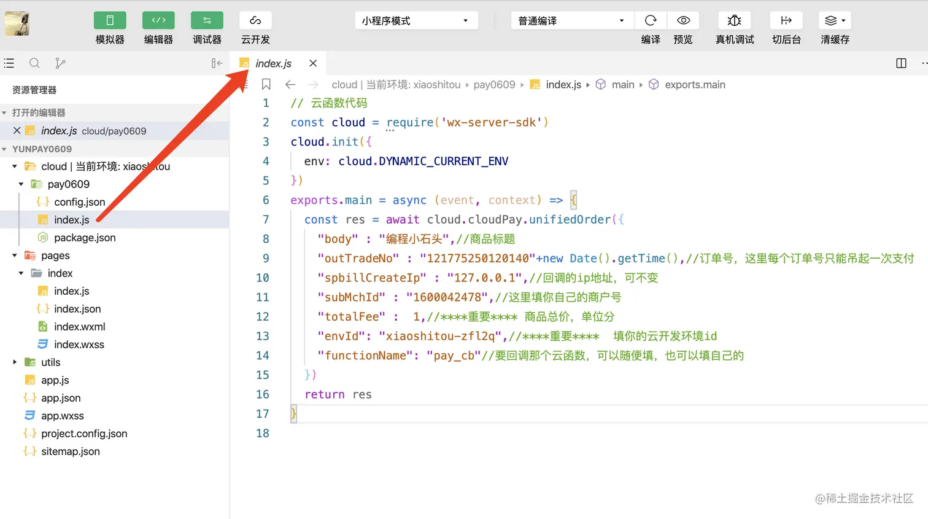Toggle the 模拟器 simulator panel
928x519 pixels.
click(110, 21)
